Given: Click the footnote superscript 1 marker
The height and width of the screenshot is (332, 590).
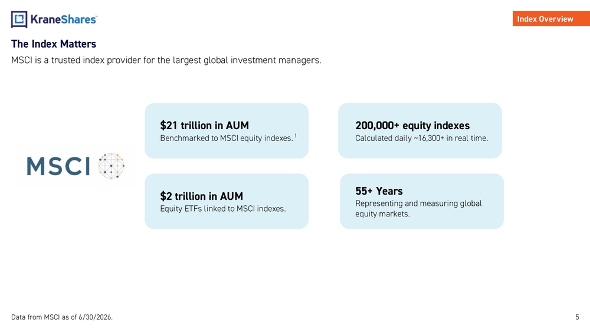Looking at the screenshot, I should pyautogui.click(x=296, y=136).
